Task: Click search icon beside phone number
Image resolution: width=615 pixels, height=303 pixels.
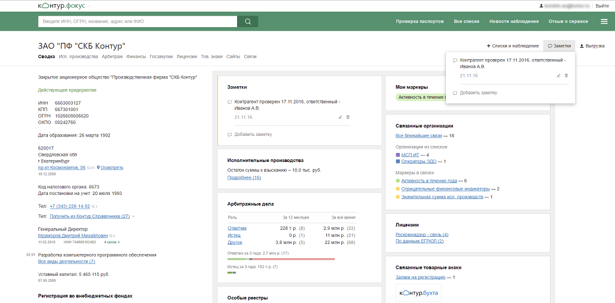Action: (93, 207)
